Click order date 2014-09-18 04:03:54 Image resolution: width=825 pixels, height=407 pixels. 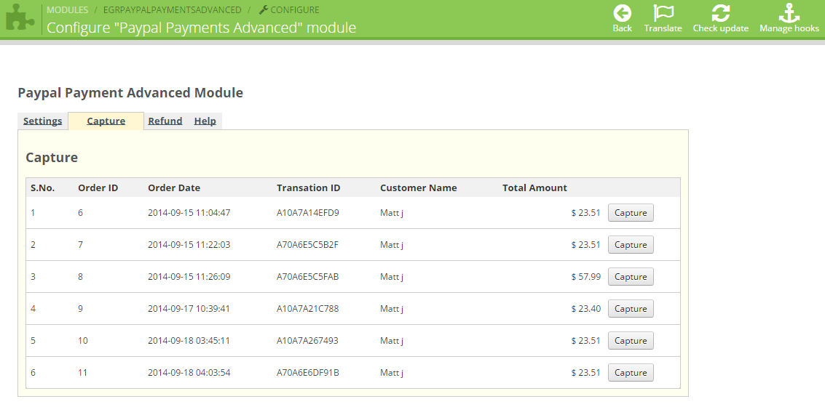click(189, 373)
